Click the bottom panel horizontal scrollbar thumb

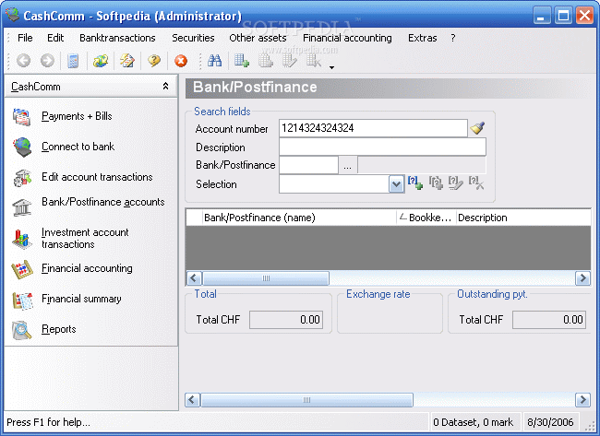point(306,400)
